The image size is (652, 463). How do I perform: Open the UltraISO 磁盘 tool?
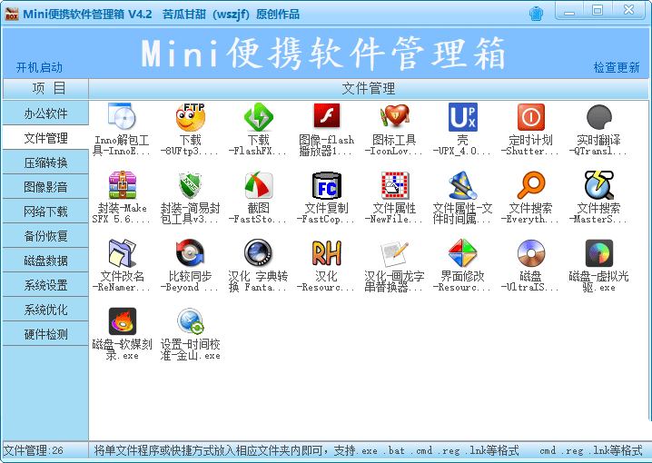point(530,253)
